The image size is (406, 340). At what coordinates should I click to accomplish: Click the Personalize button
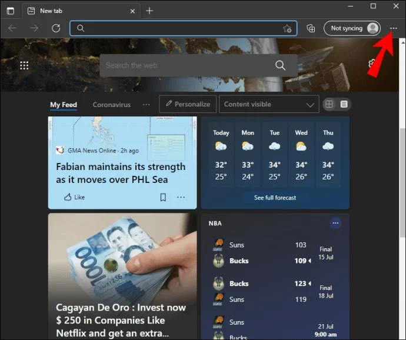[x=188, y=104]
